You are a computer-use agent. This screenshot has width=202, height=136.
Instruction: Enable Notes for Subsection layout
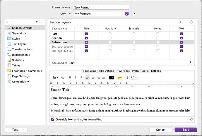pos(158,42)
